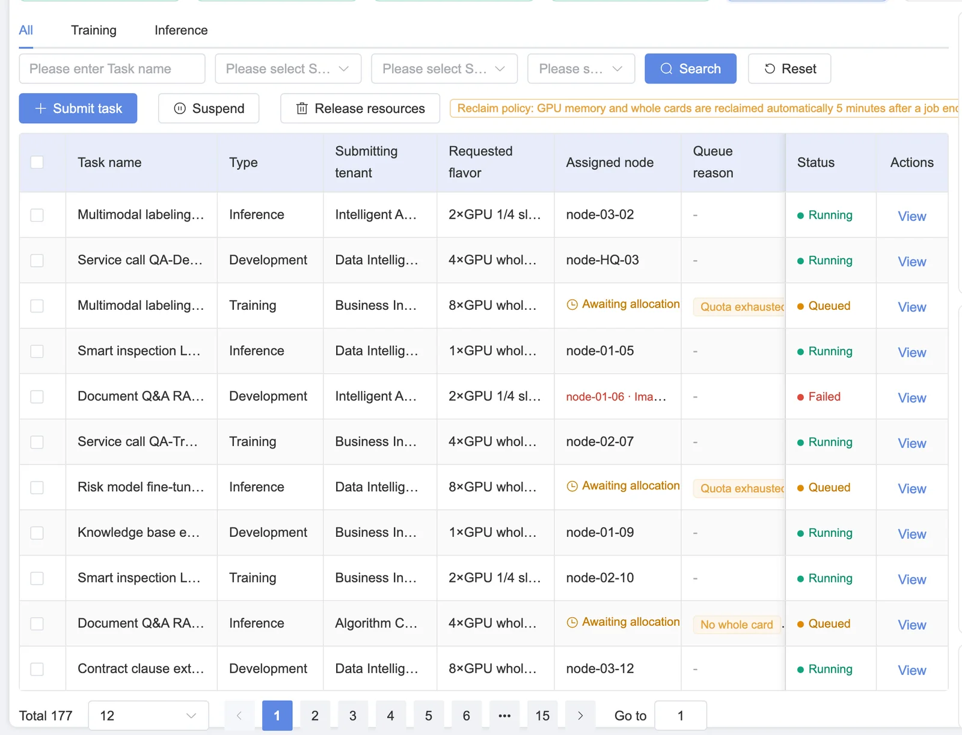The image size is (962, 735).
Task: Check the Service call QA-De… row checkbox
Action: click(37, 261)
